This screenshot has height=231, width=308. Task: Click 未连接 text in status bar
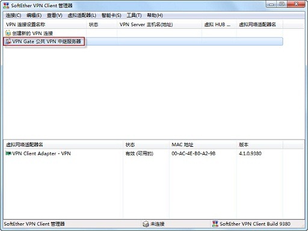pos(158,224)
